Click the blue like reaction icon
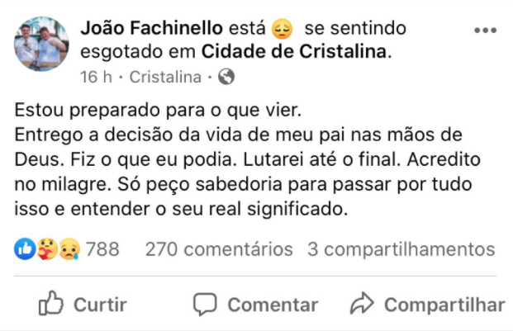 [26, 248]
